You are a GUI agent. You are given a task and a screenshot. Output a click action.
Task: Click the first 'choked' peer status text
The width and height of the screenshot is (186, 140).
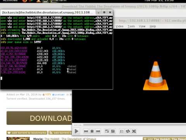coord(72,66)
